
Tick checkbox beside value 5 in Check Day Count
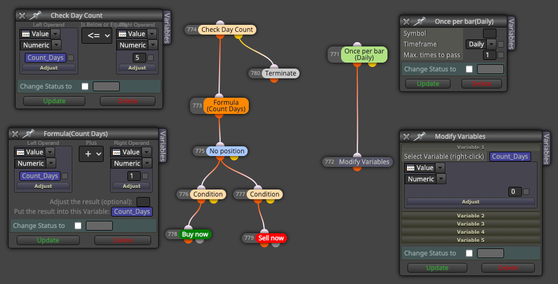click(151, 58)
